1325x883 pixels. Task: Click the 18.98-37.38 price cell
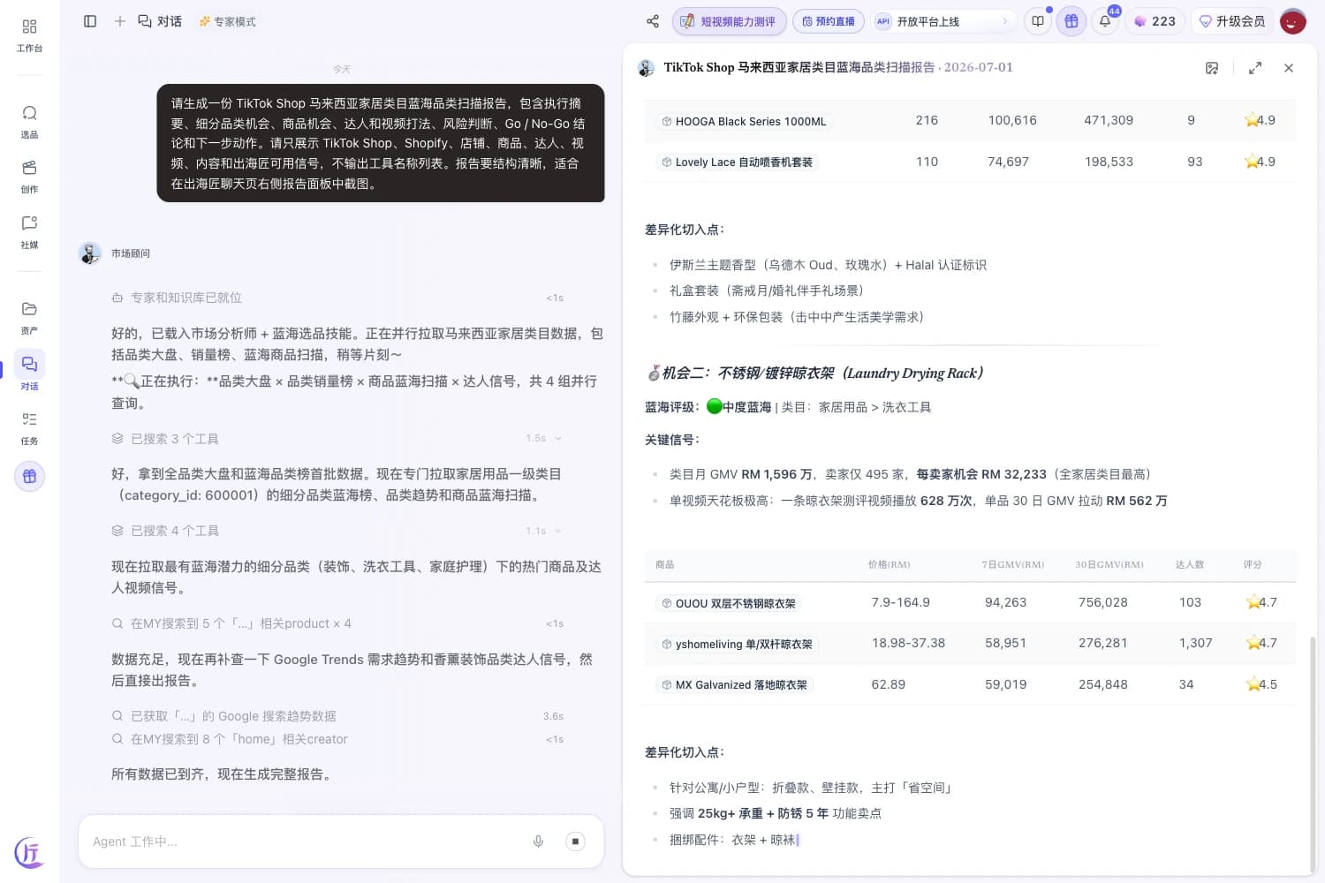click(908, 643)
